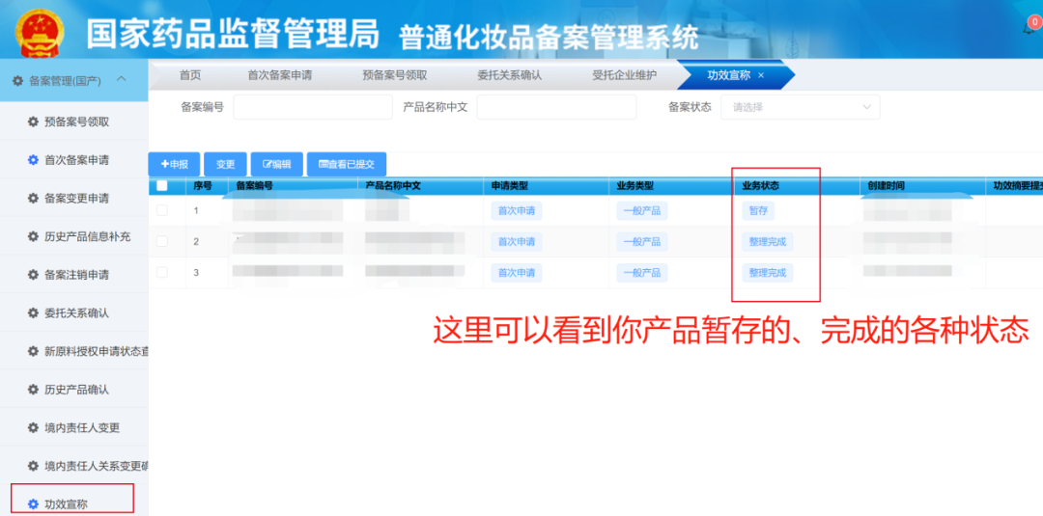
Task: Click the 申请类型 column header
Action: [510, 186]
